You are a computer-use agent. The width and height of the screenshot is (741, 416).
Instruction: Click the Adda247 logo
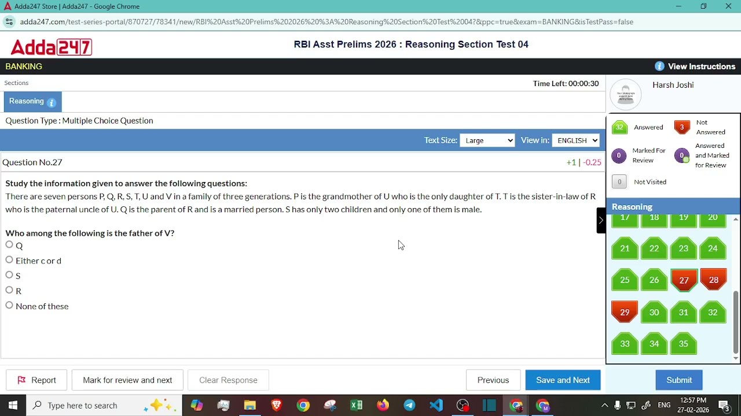(x=51, y=47)
